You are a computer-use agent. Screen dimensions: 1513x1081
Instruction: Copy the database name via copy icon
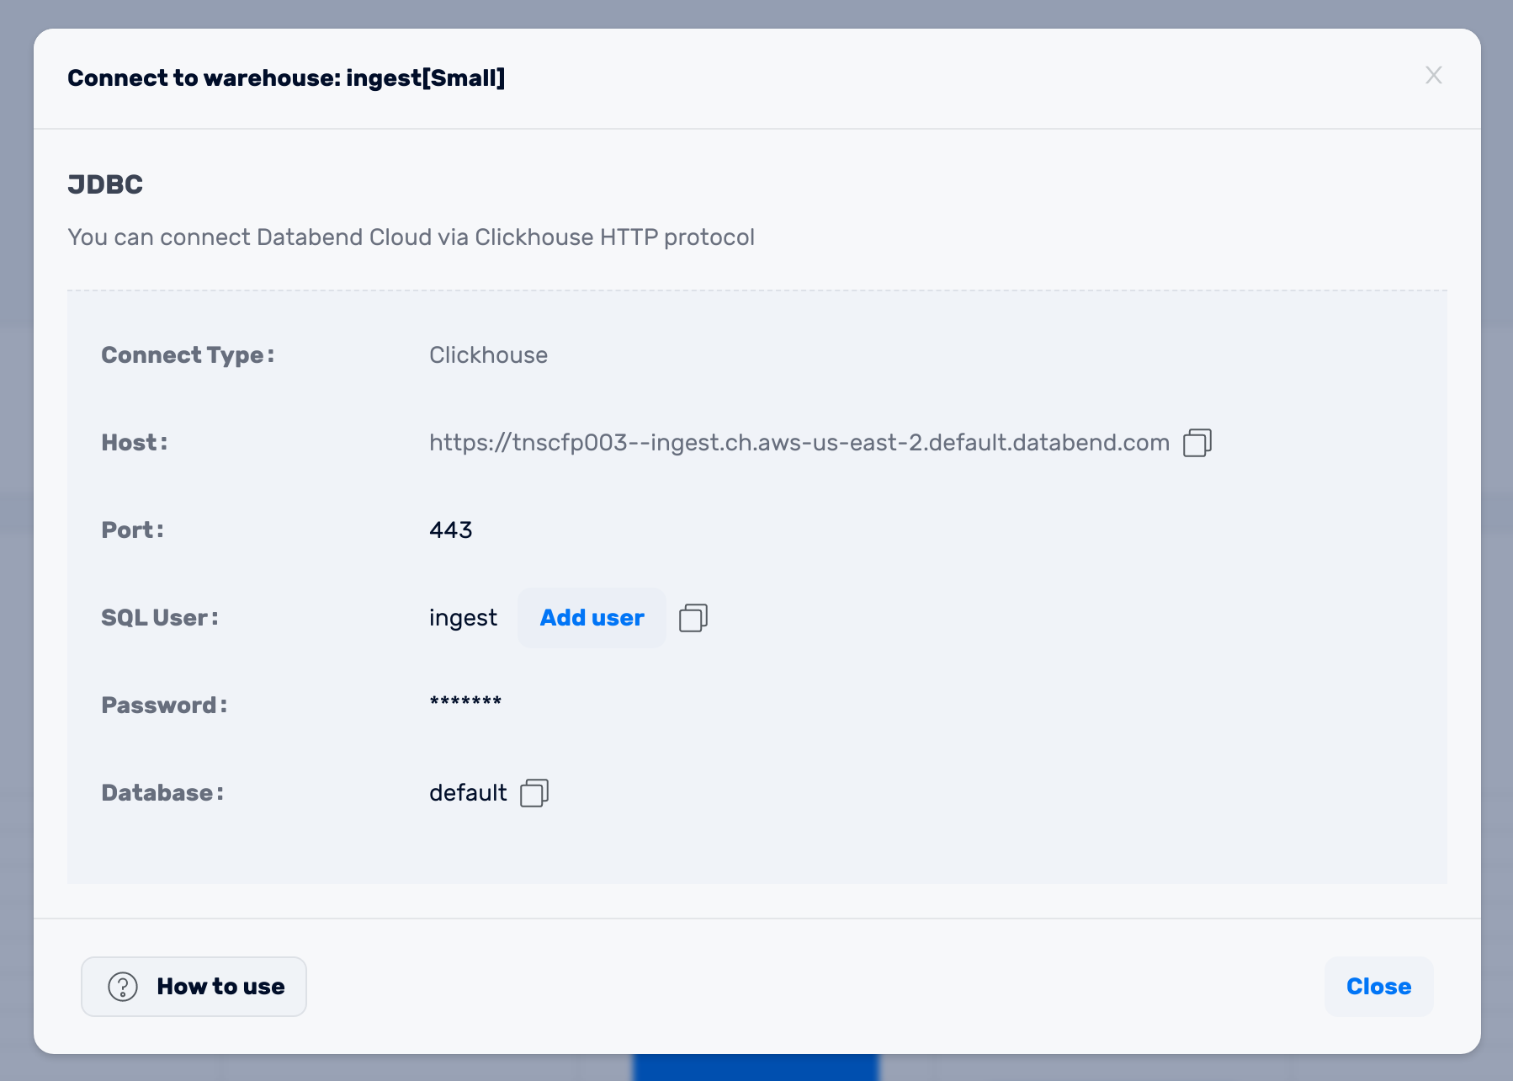[x=534, y=793]
